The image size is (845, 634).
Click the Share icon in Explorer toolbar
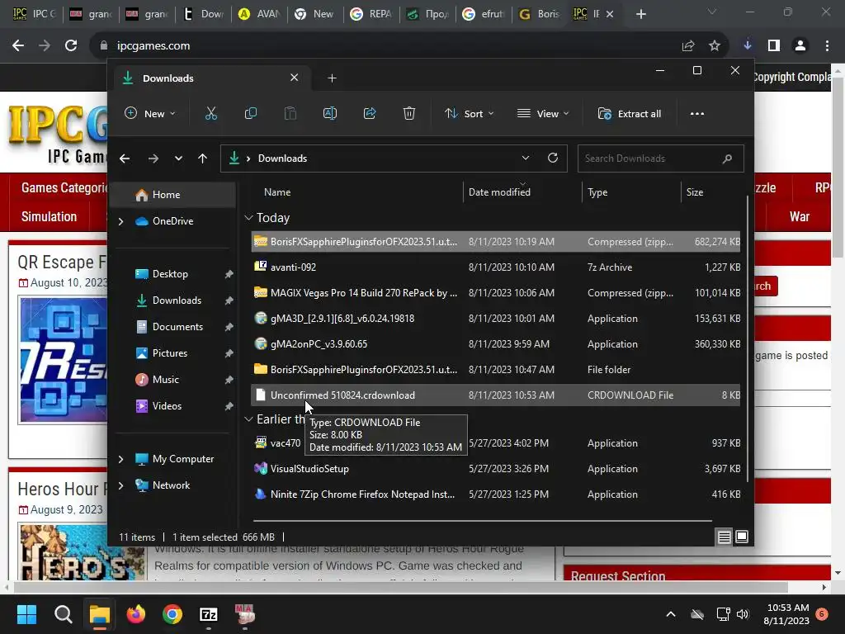pyautogui.click(x=370, y=113)
